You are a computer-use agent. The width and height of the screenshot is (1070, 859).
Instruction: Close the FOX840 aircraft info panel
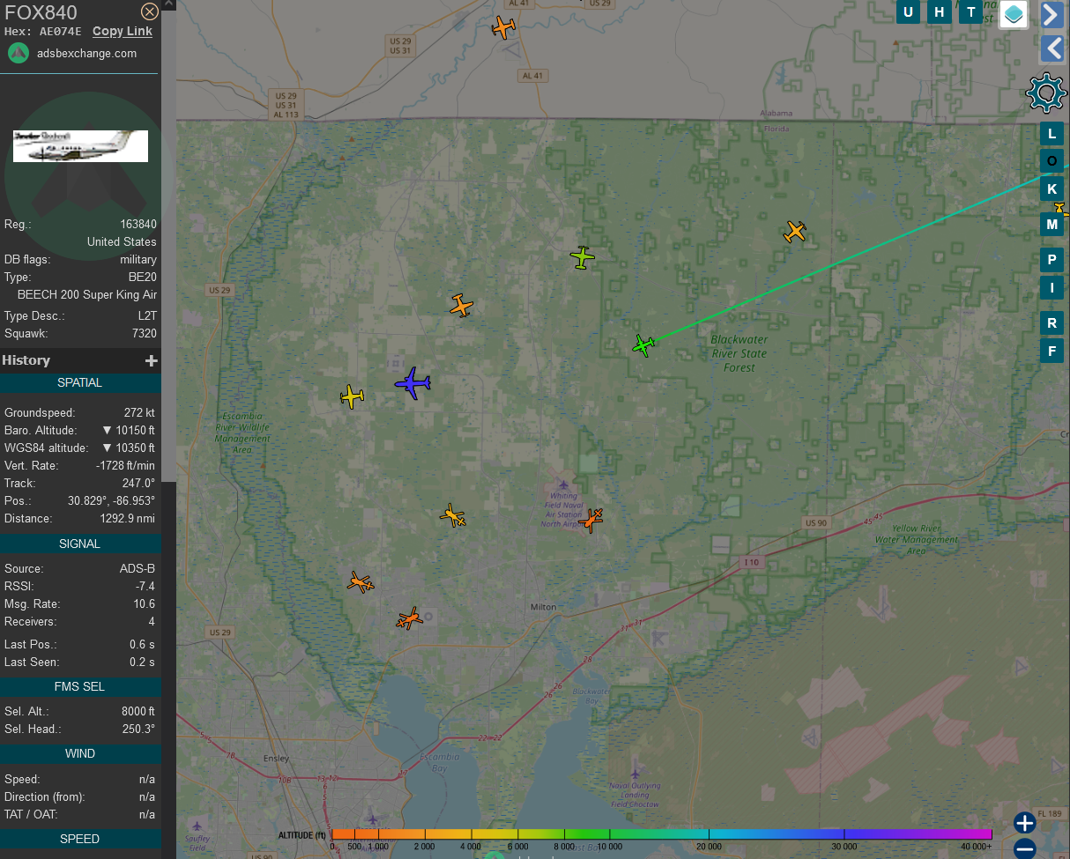tap(150, 11)
